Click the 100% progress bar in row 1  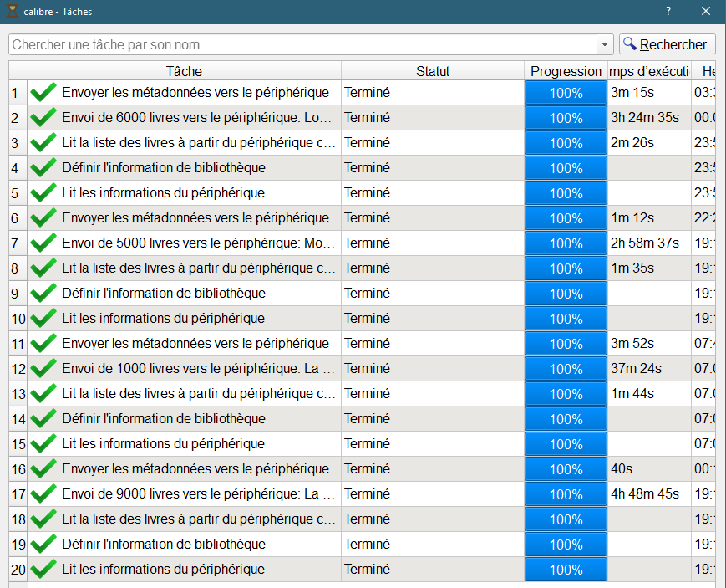(566, 93)
